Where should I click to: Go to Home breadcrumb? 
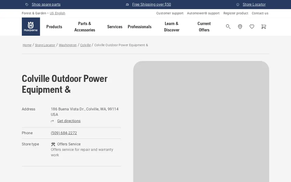click(27, 45)
